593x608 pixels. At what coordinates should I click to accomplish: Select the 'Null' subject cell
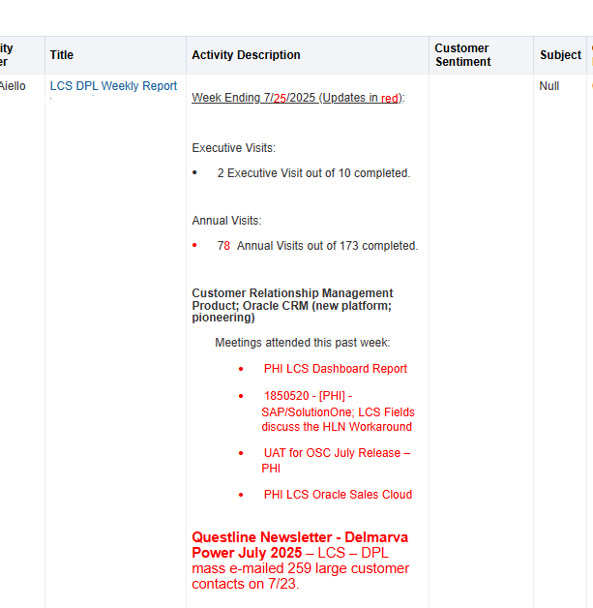pyautogui.click(x=549, y=86)
